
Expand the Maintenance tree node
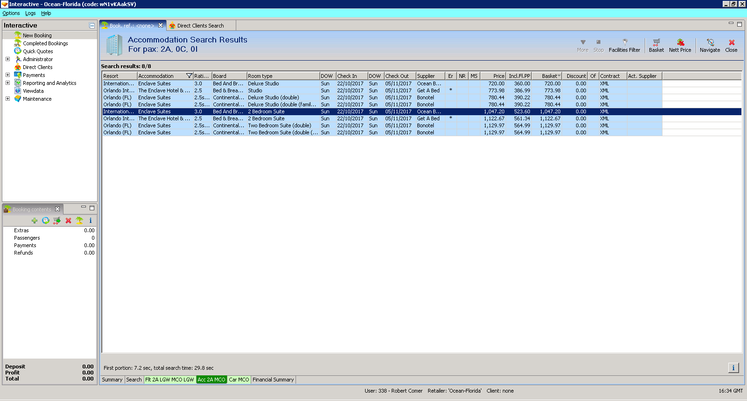(x=7, y=99)
